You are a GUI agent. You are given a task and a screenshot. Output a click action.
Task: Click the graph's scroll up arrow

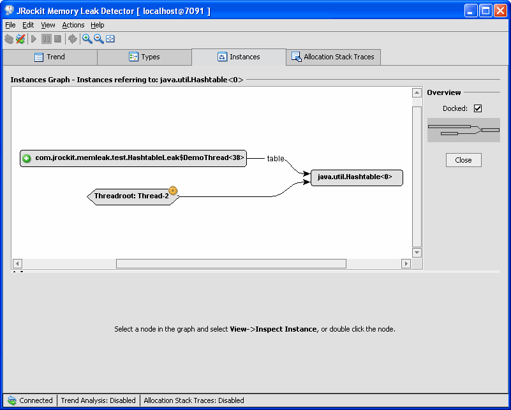point(417,93)
